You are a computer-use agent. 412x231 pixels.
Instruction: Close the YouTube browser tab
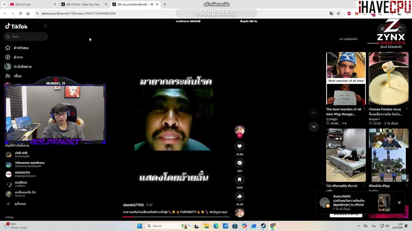55,4
